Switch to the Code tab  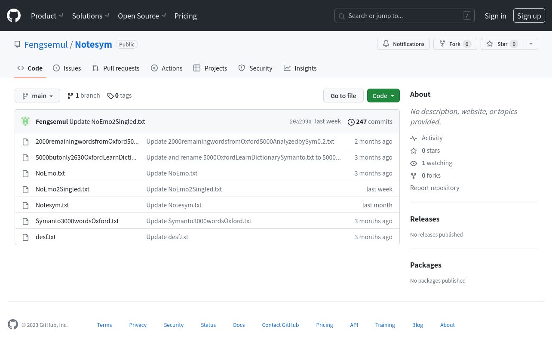[30, 68]
